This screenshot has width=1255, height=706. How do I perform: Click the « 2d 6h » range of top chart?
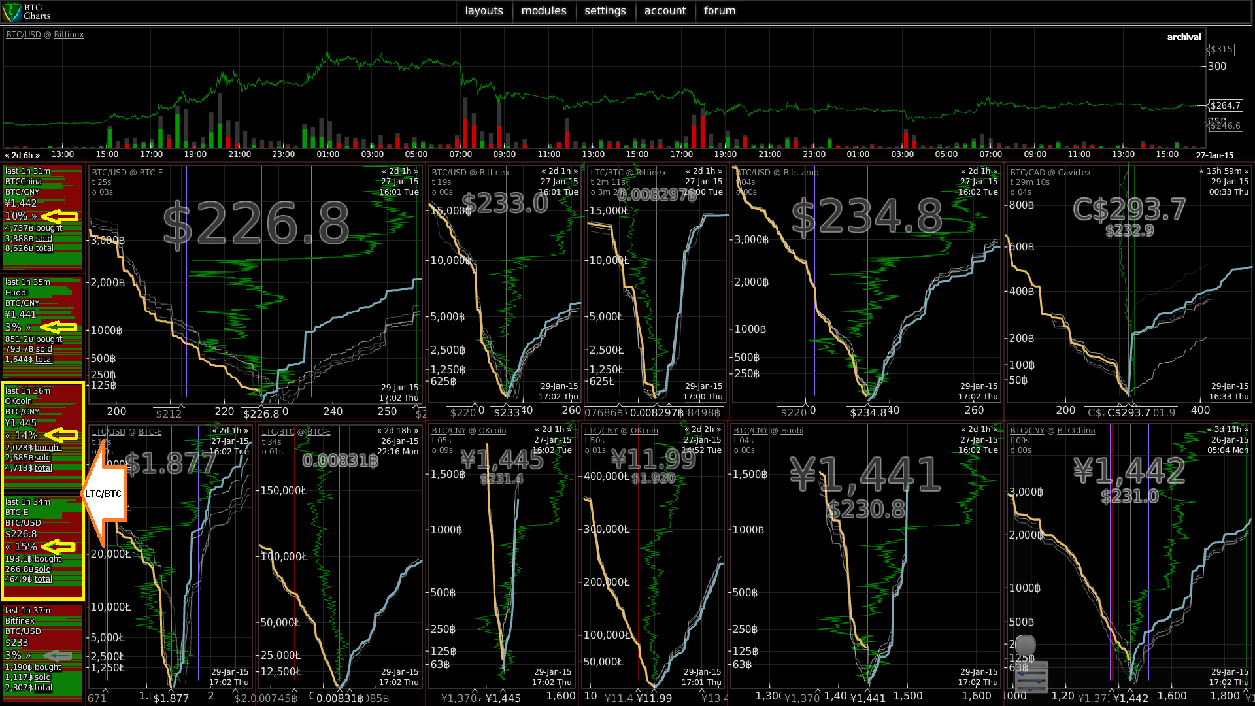click(22, 156)
